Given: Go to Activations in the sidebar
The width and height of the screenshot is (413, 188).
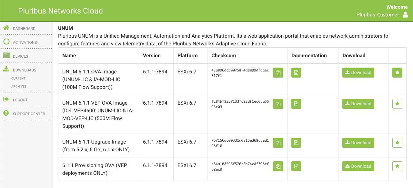Looking at the screenshot, I should [x=26, y=42].
